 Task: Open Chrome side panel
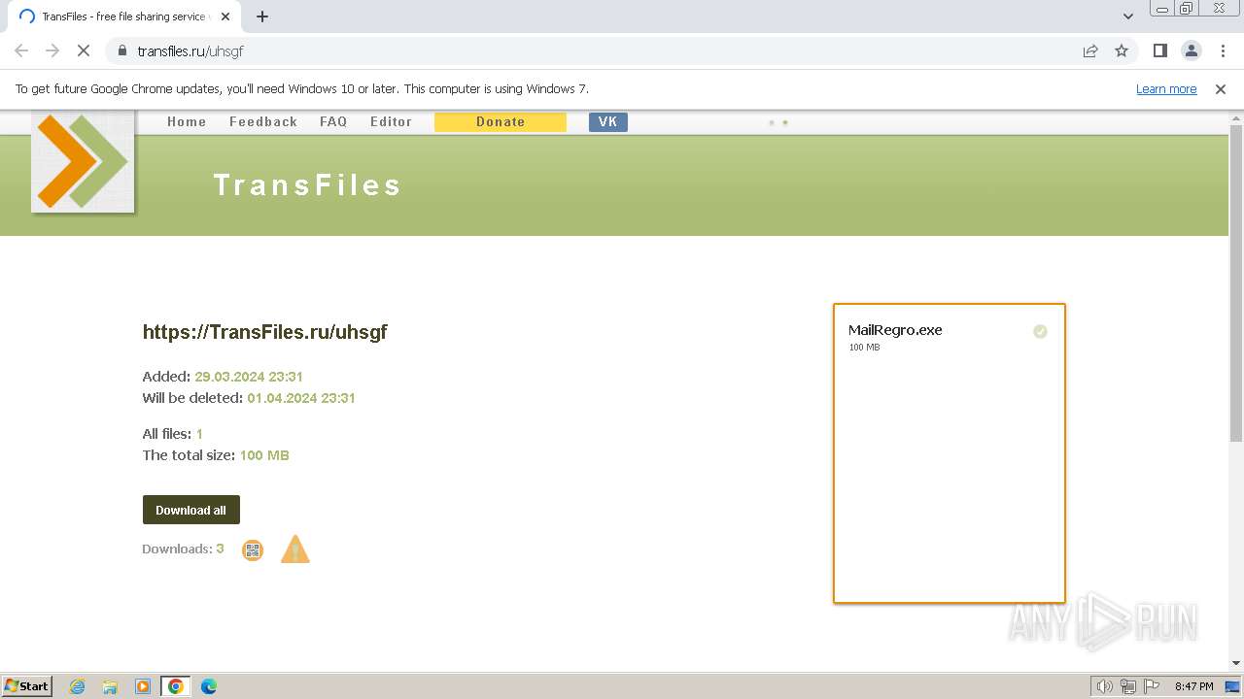click(1159, 50)
